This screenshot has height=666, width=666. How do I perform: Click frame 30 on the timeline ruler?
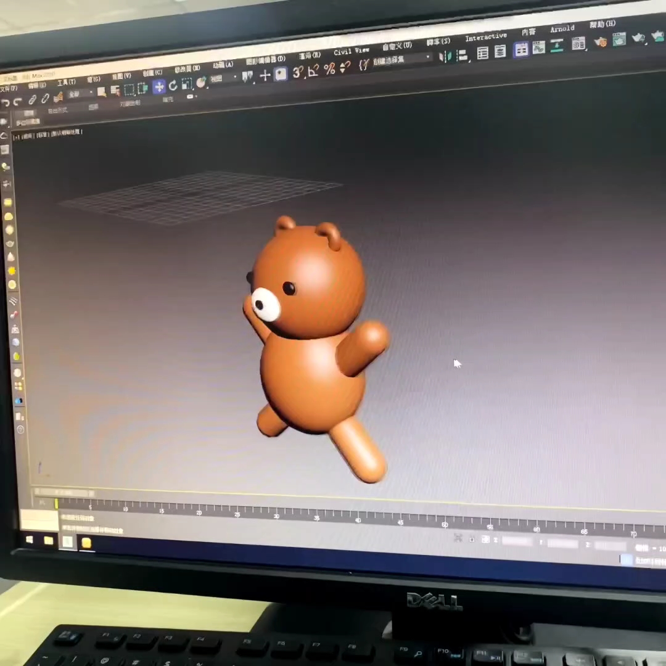[276, 516]
